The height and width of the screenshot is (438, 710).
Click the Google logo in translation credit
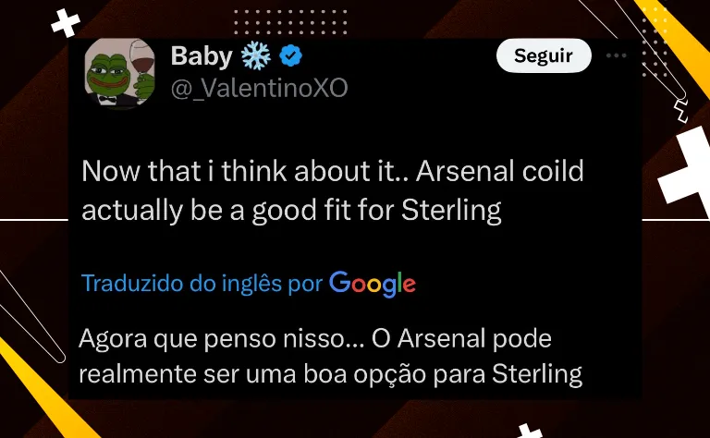(x=372, y=284)
